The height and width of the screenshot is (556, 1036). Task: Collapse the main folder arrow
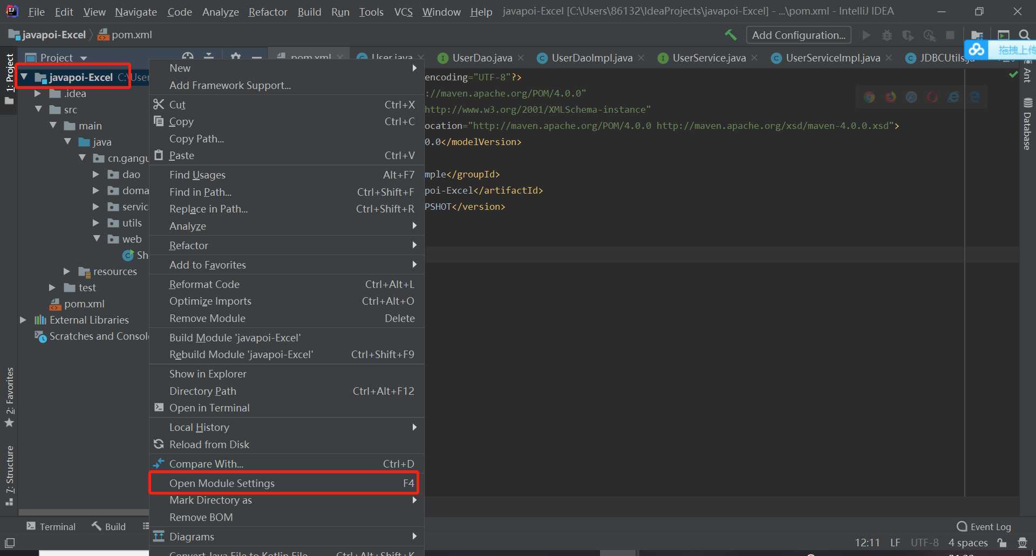click(x=53, y=126)
